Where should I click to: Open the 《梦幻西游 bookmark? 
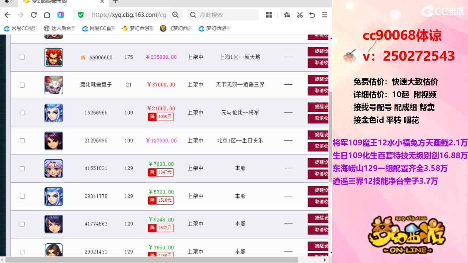pyautogui.click(x=176, y=28)
